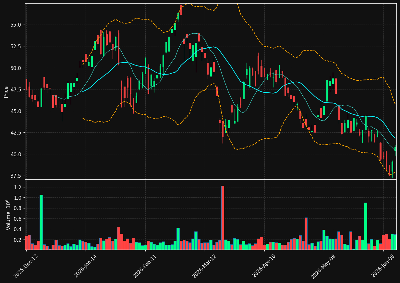
Task: Click the 40.0 price axis label
Action: pos(16,154)
